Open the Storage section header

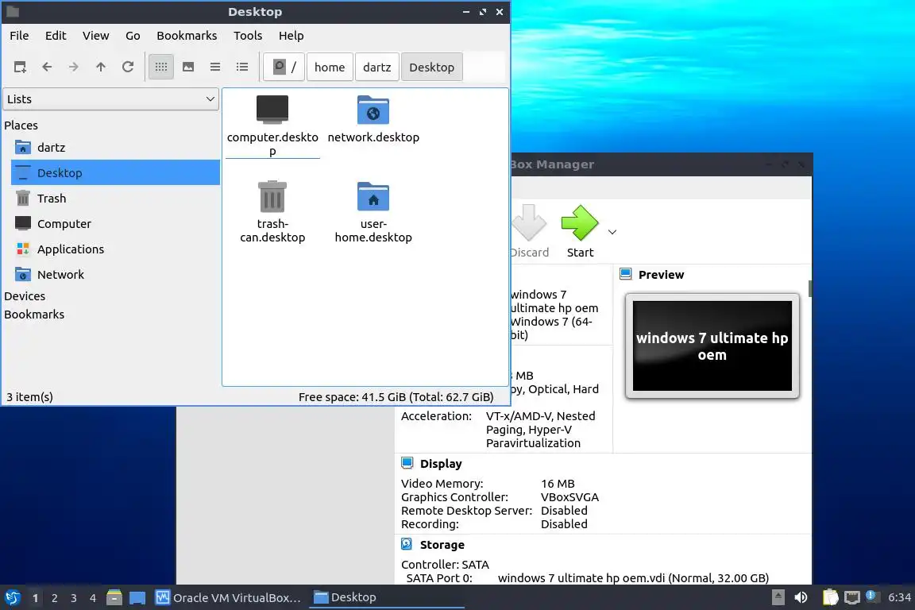coord(442,545)
